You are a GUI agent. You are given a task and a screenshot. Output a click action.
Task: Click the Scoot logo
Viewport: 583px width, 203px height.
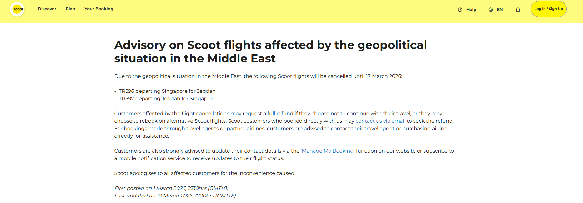(18, 9)
